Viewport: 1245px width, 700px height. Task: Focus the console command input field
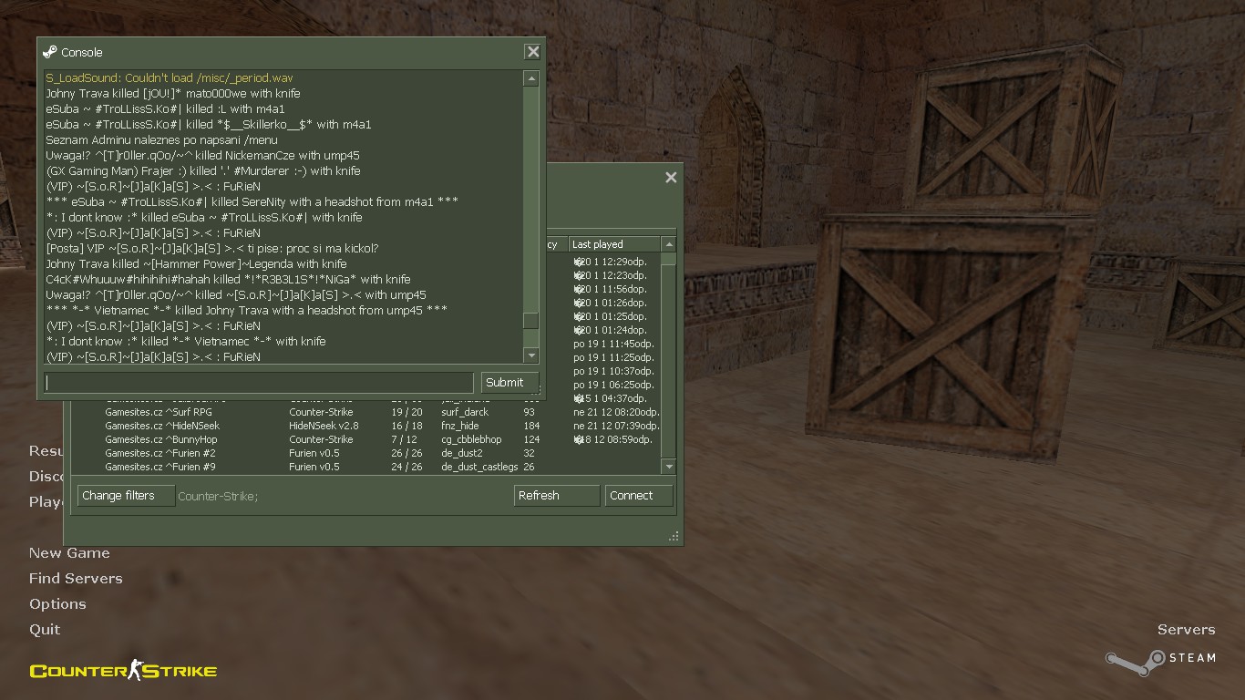[x=259, y=383]
